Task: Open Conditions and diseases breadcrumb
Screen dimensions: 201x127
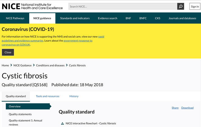Action: pos(50,65)
